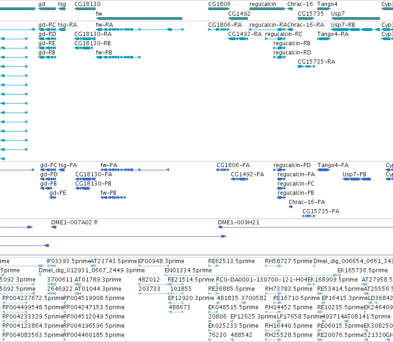Select the fw-RA transcript
Viewport: 393px width, 342px height.
pos(139,30)
